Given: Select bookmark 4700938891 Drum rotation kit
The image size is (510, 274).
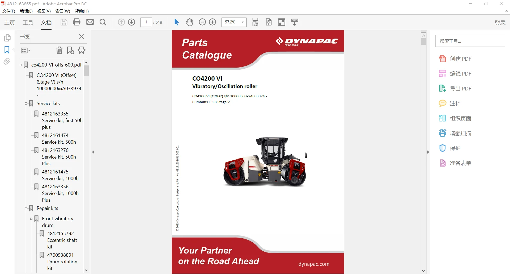Looking at the screenshot, I should pyautogui.click(x=62, y=262).
